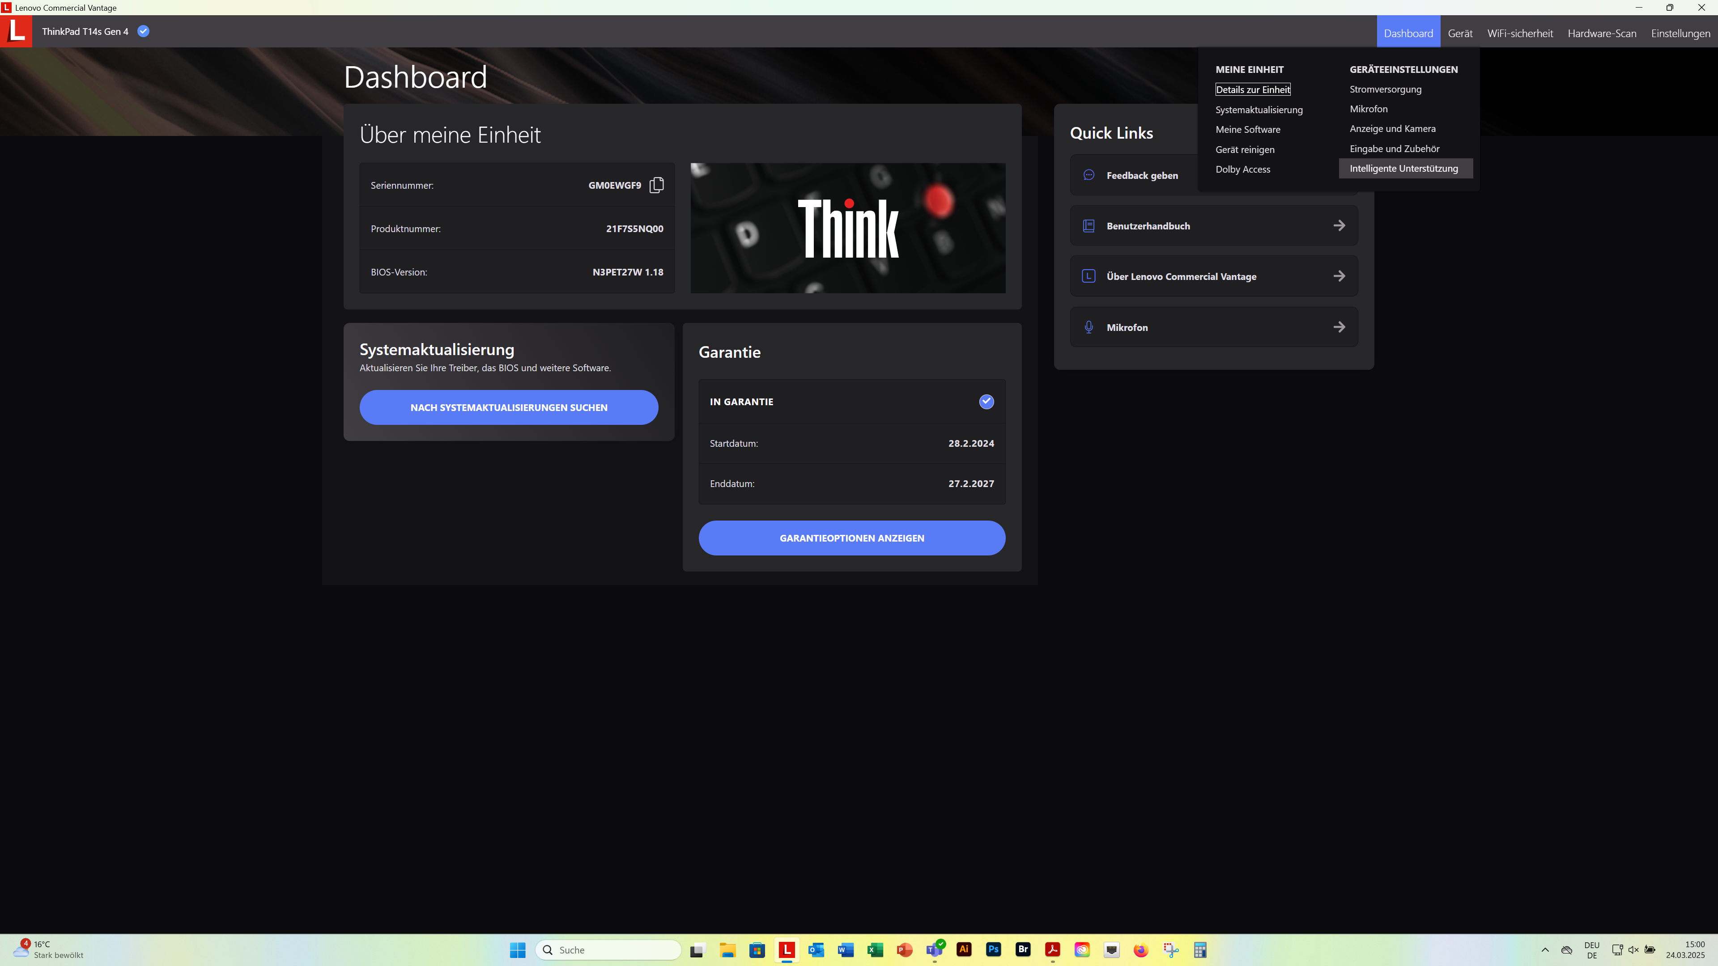Open the WiFi-sicherheit tab
Image resolution: width=1718 pixels, height=966 pixels.
click(x=1520, y=33)
